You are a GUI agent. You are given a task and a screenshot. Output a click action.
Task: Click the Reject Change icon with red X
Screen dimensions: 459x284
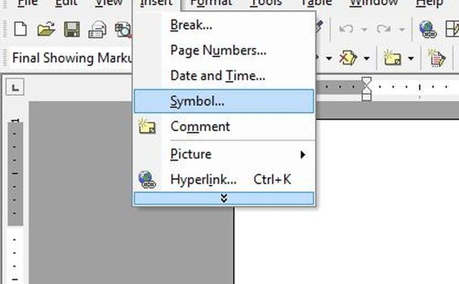point(348,57)
